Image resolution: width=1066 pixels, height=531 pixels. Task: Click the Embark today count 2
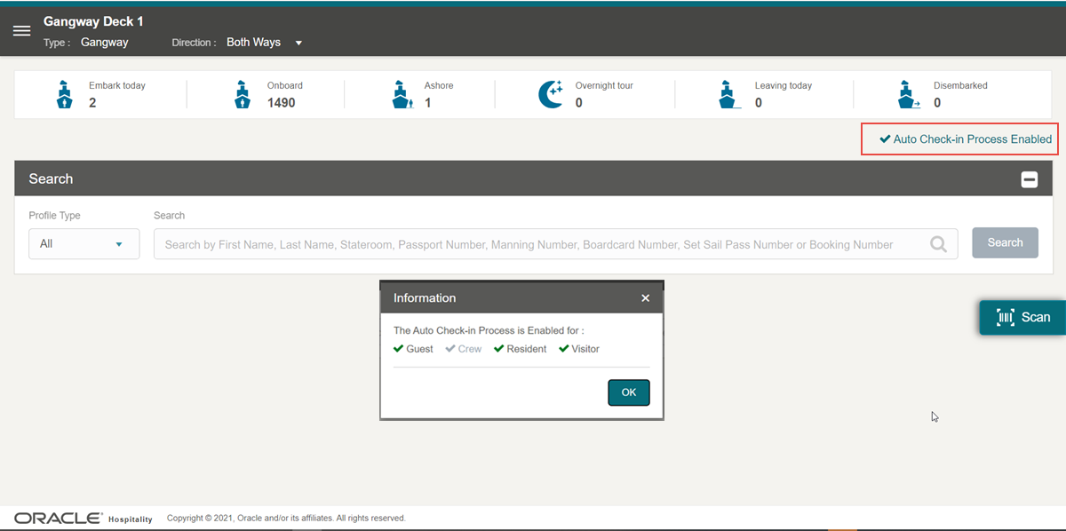[92, 103]
